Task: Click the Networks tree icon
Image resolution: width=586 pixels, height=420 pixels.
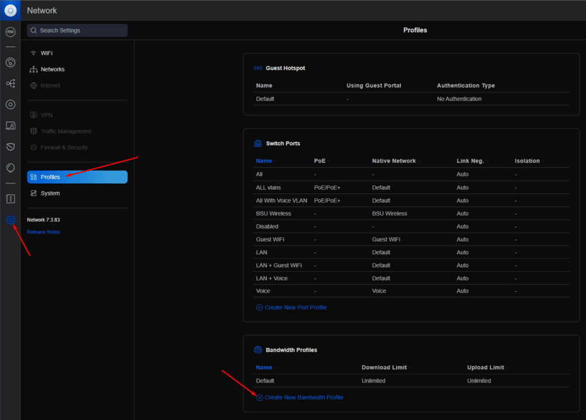Action: point(33,70)
